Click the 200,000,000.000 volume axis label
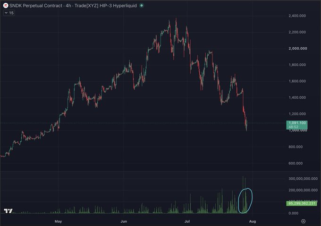The height and width of the screenshot is (226, 321). [303, 191]
